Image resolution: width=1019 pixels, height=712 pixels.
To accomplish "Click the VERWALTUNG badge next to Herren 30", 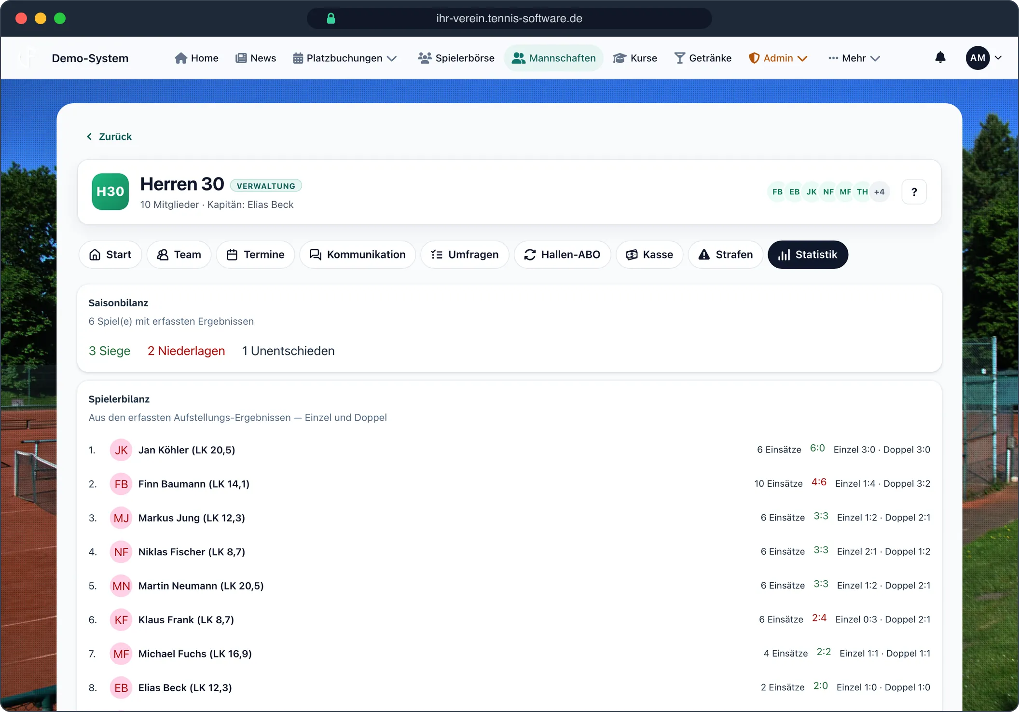I will (266, 186).
